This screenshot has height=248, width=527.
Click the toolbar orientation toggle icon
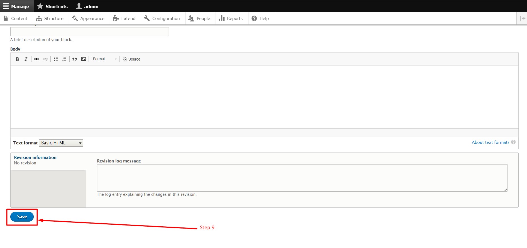coord(522,18)
